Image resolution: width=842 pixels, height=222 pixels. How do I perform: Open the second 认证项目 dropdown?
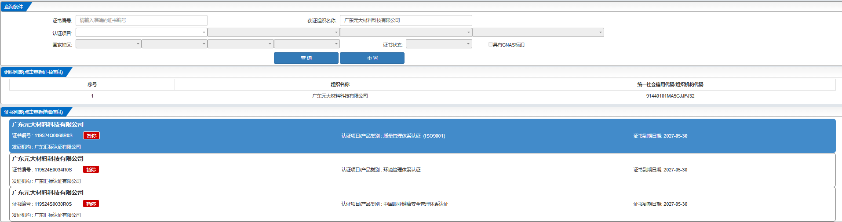tap(273, 33)
